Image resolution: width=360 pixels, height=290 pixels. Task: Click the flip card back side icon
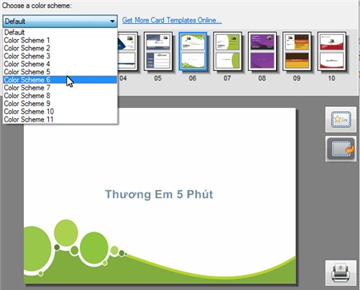tap(341, 149)
